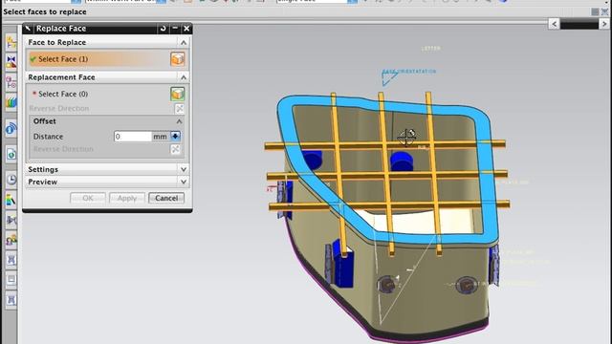This screenshot has width=612, height=344.
Task: Select the blue cylinder under the grid center
Action: click(x=402, y=161)
